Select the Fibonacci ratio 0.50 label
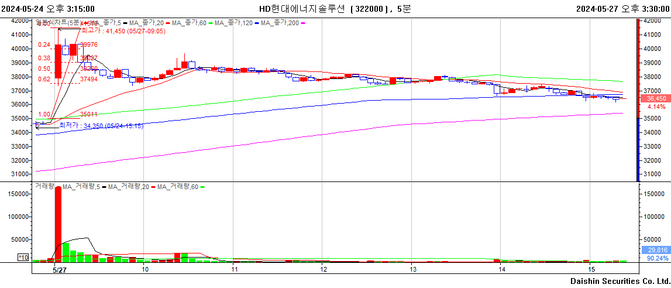671x288 pixels. [x=44, y=68]
